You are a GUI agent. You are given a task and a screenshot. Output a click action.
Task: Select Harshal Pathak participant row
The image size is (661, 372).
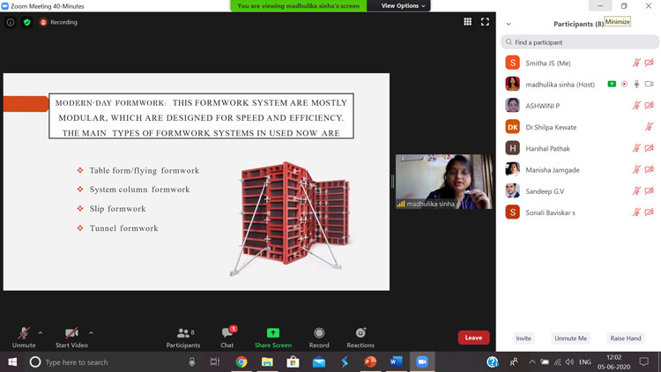(x=579, y=148)
